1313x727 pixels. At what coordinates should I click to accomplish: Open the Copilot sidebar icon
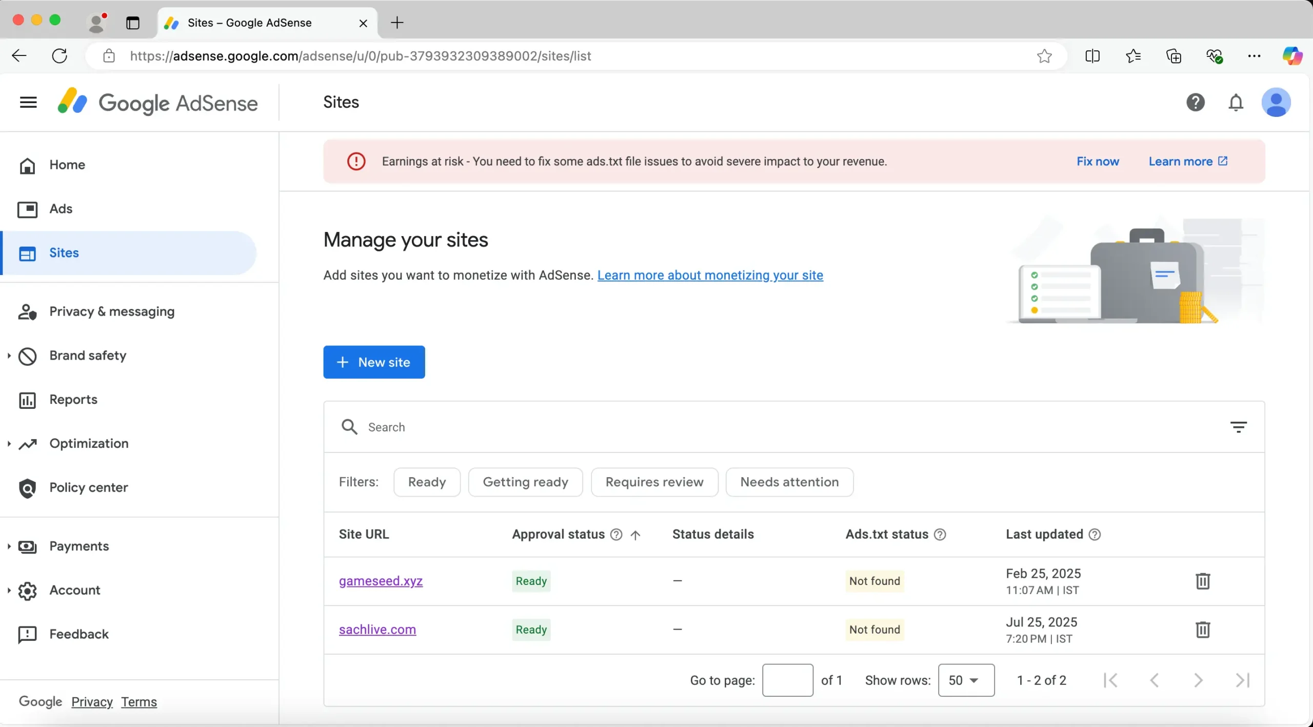pos(1292,55)
